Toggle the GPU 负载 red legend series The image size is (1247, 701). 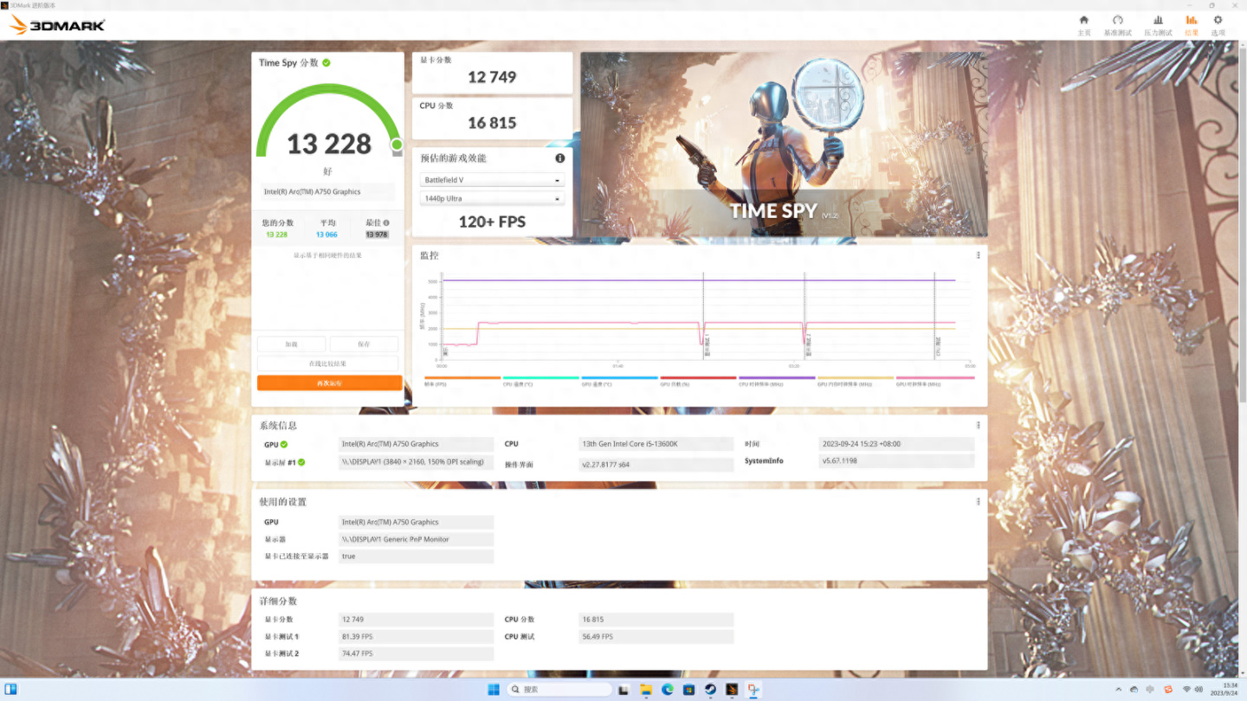coord(698,381)
